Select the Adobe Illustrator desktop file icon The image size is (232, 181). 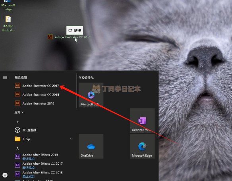(x=8, y=24)
